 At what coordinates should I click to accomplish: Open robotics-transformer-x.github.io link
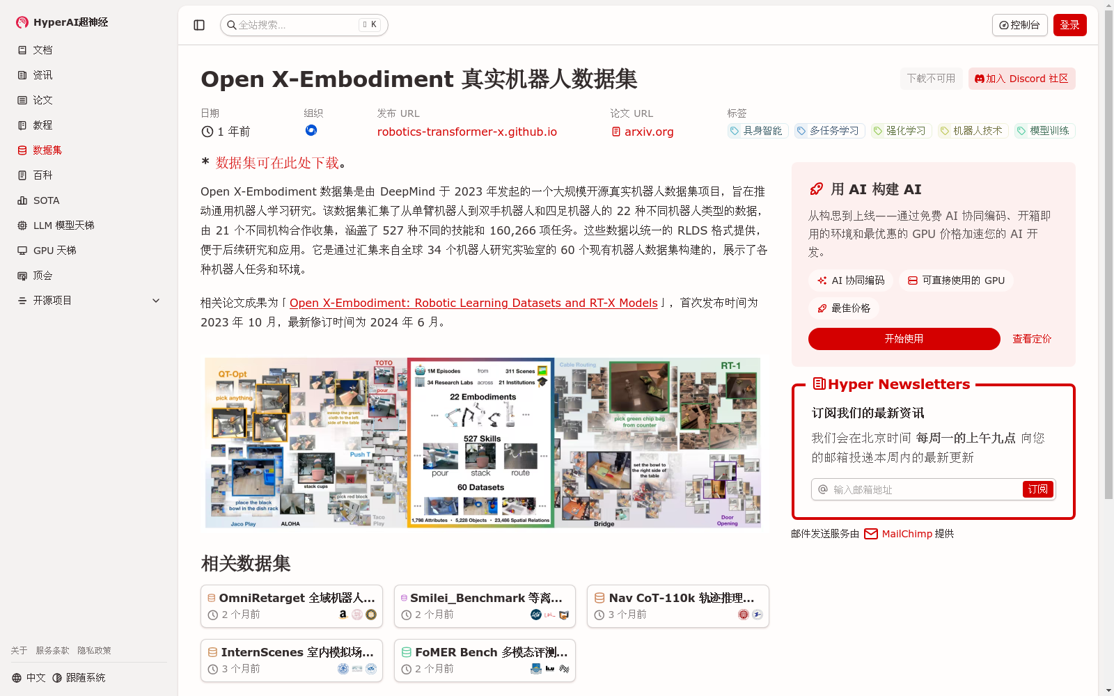coord(467,132)
